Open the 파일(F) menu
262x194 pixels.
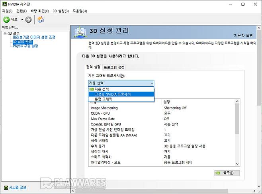click(8, 11)
